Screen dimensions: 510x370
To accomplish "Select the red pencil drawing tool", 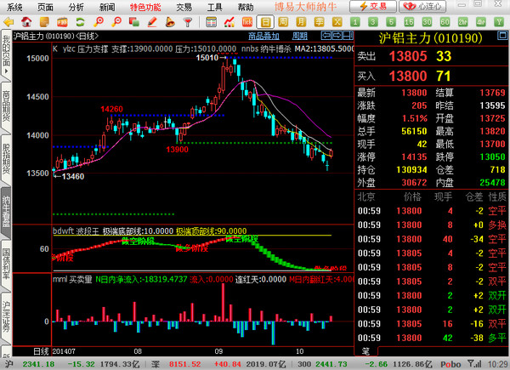I will pos(152,22).
